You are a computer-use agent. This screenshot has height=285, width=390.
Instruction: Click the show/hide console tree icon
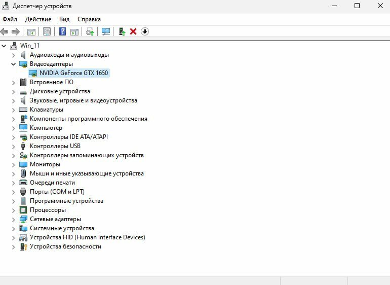(x=31, y=31)
